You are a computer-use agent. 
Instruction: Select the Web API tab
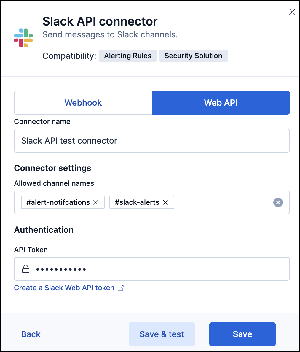221,102
